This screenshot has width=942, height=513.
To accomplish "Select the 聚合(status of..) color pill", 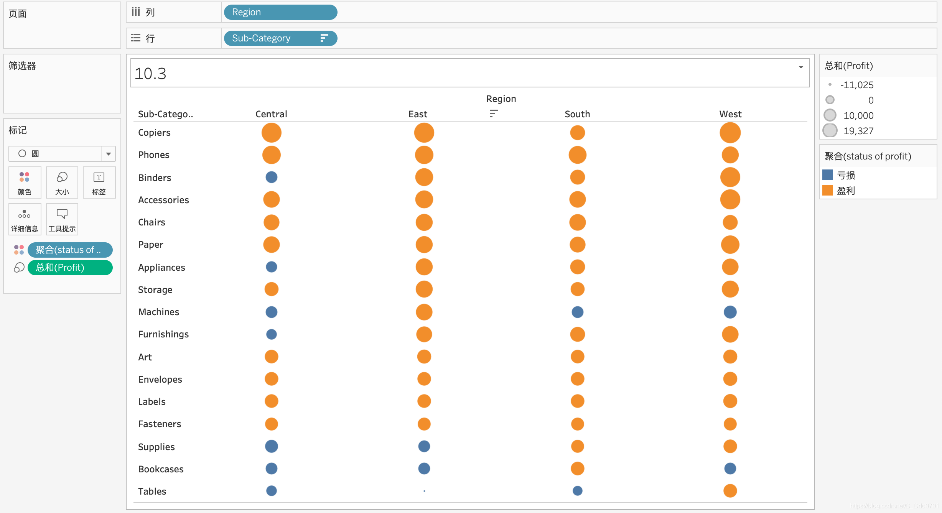I will 70,250.
